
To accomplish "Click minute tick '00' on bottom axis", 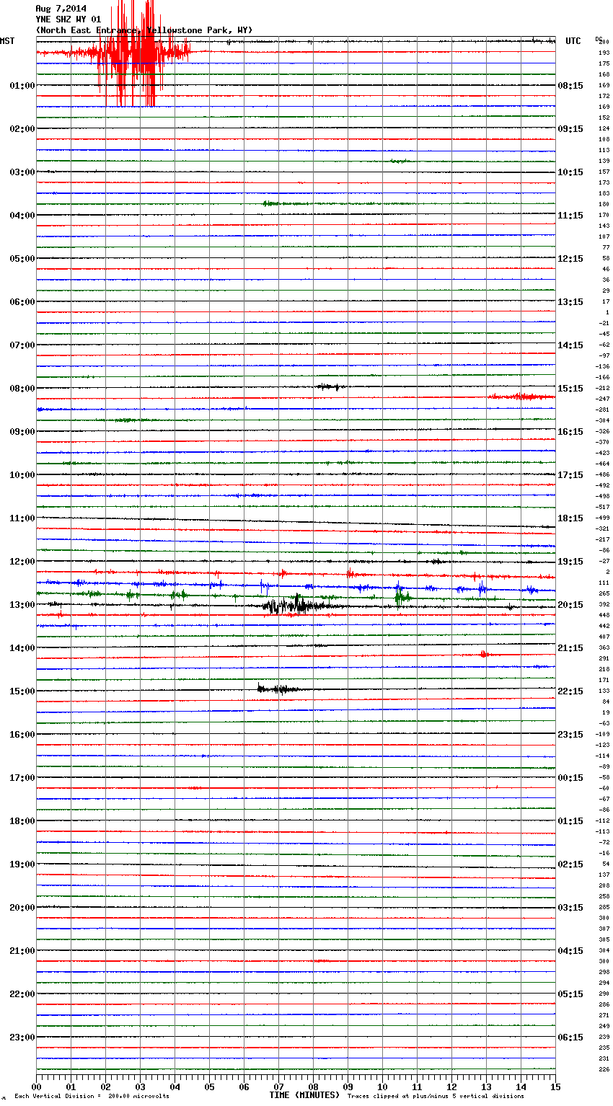I will coord(36,1087).
